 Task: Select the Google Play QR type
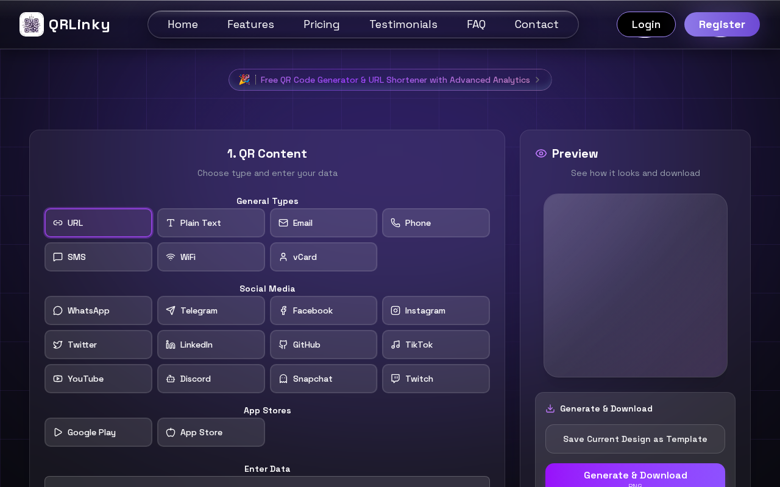tap(98, 432)
